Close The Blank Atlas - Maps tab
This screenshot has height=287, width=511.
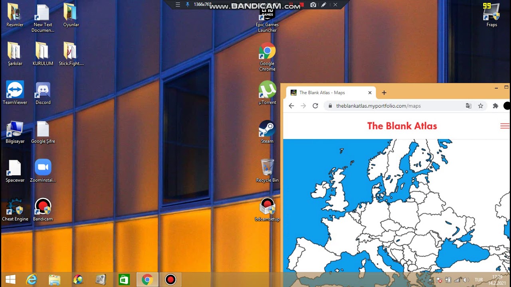pos(370,92)
